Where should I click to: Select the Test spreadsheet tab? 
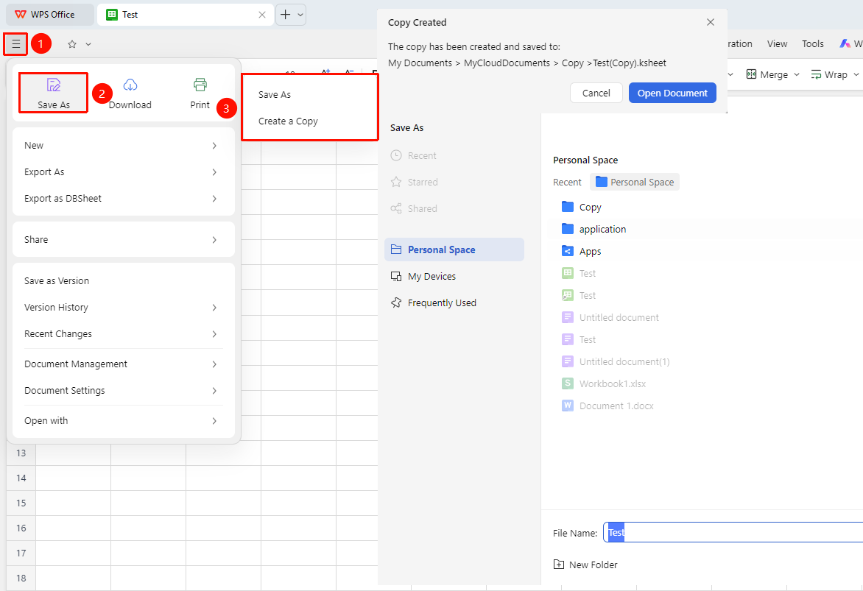pyautogui.click(x=185, y=15)
